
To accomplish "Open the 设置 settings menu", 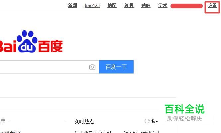I will click(x=212, y=6).
